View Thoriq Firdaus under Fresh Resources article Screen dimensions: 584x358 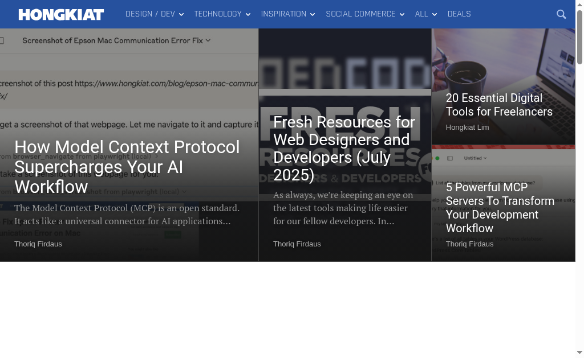pos(297,244)
